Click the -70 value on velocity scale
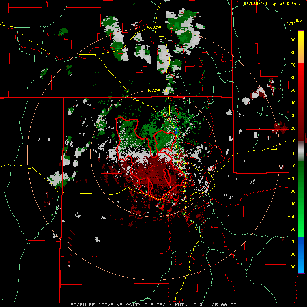This screenshot has height=307, width=307. pos(292,242)
